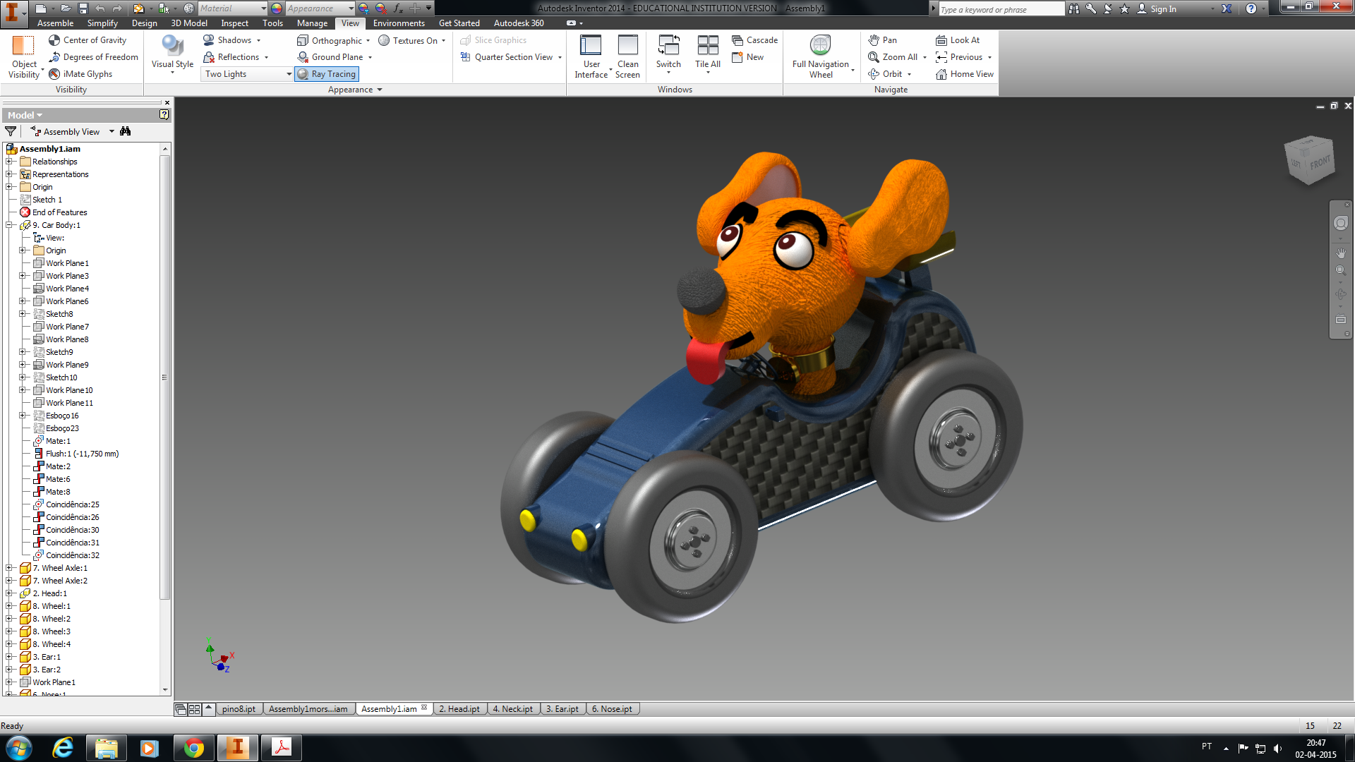
Task: Open the Environments tab
Action: (x=399, y=23)
